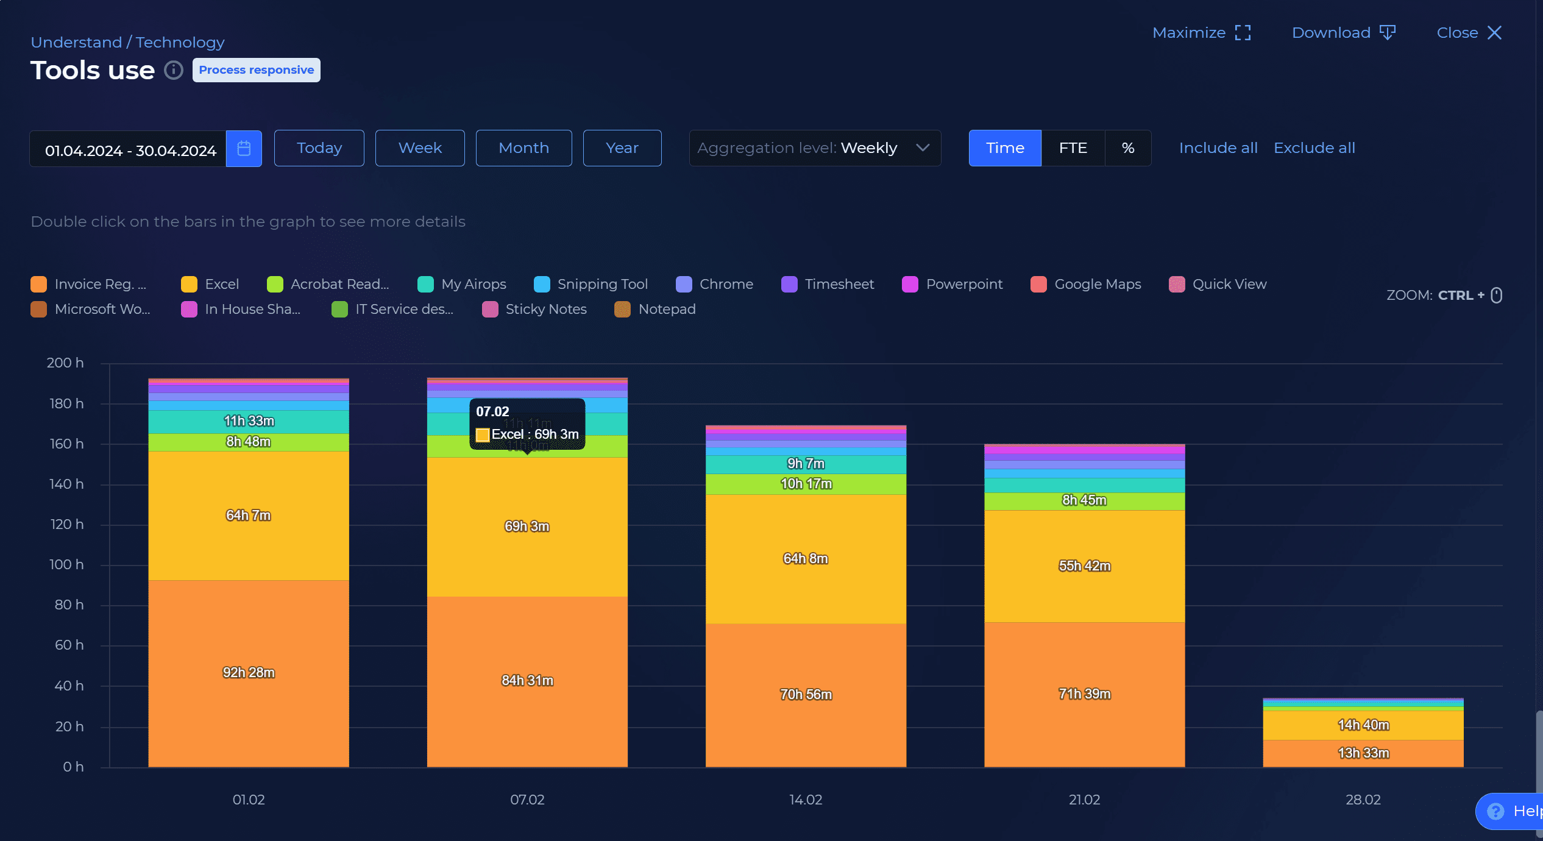The image size is (1543, 841).
Task: Switch to the percent view
Action: coord(1127,148)
